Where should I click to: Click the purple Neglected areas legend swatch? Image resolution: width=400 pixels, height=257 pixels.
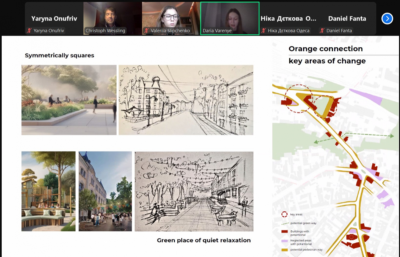[285, 241]
